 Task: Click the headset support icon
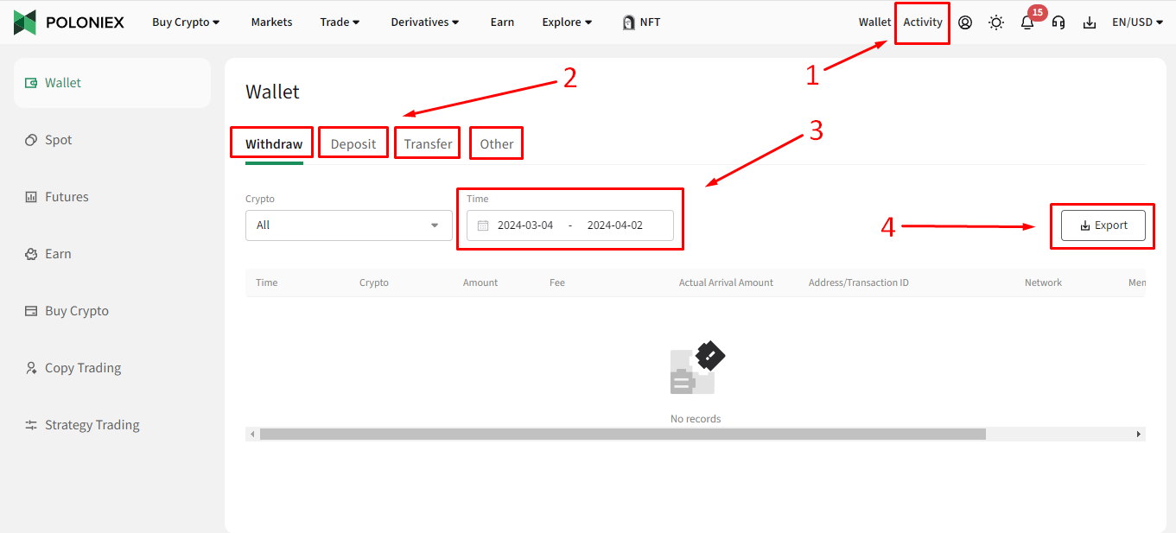coord(1058,22)
